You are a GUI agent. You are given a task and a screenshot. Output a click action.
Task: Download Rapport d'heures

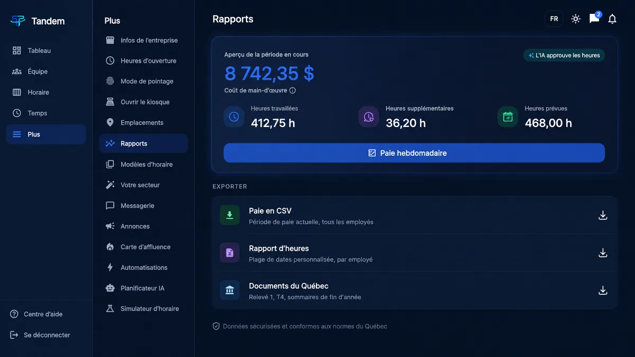click(x=603, y=253)
